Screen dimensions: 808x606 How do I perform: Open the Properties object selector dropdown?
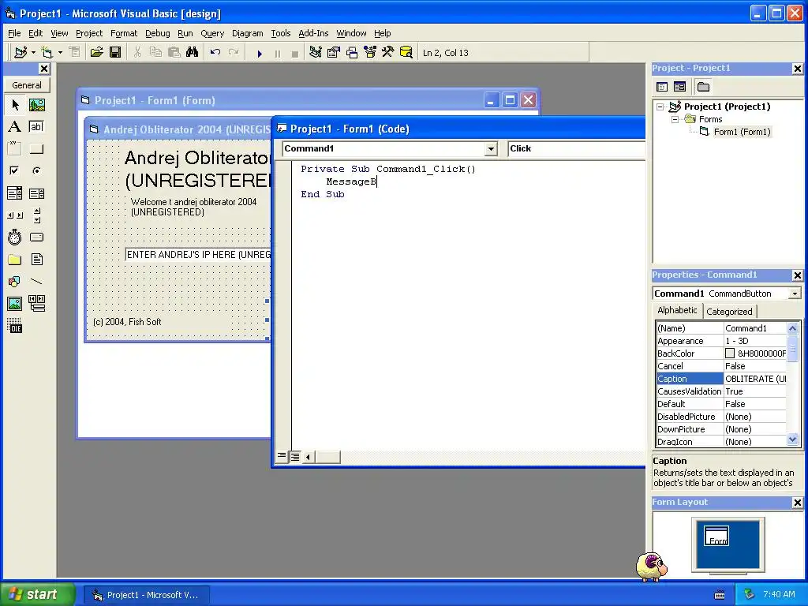(795, 294)
